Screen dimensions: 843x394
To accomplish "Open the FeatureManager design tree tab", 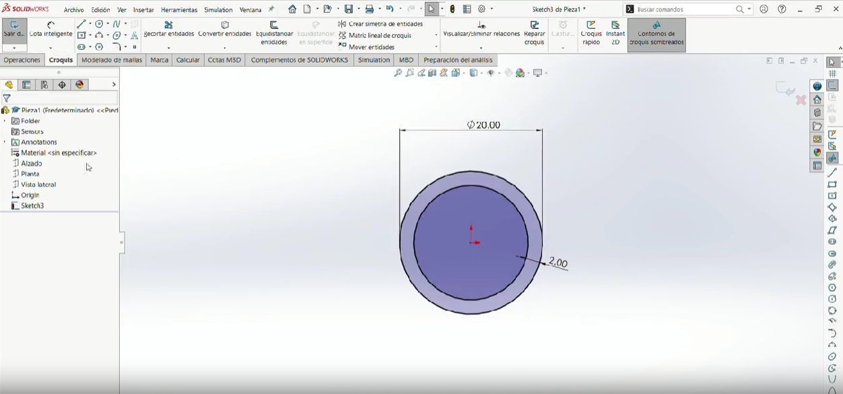I will pos(9,85).
